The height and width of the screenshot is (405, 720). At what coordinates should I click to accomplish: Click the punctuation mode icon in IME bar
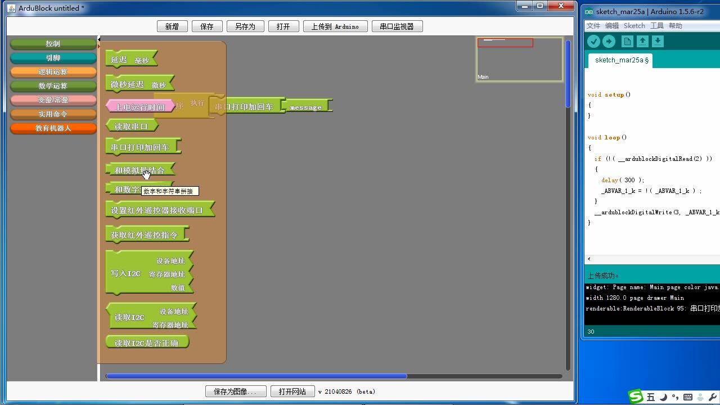pos(674,398)
